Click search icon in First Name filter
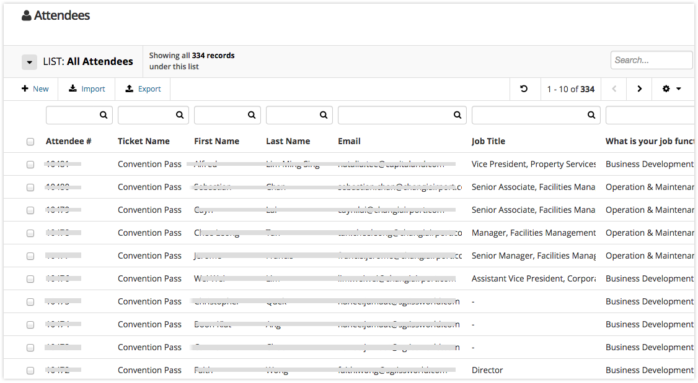 [x=252, y=115]
